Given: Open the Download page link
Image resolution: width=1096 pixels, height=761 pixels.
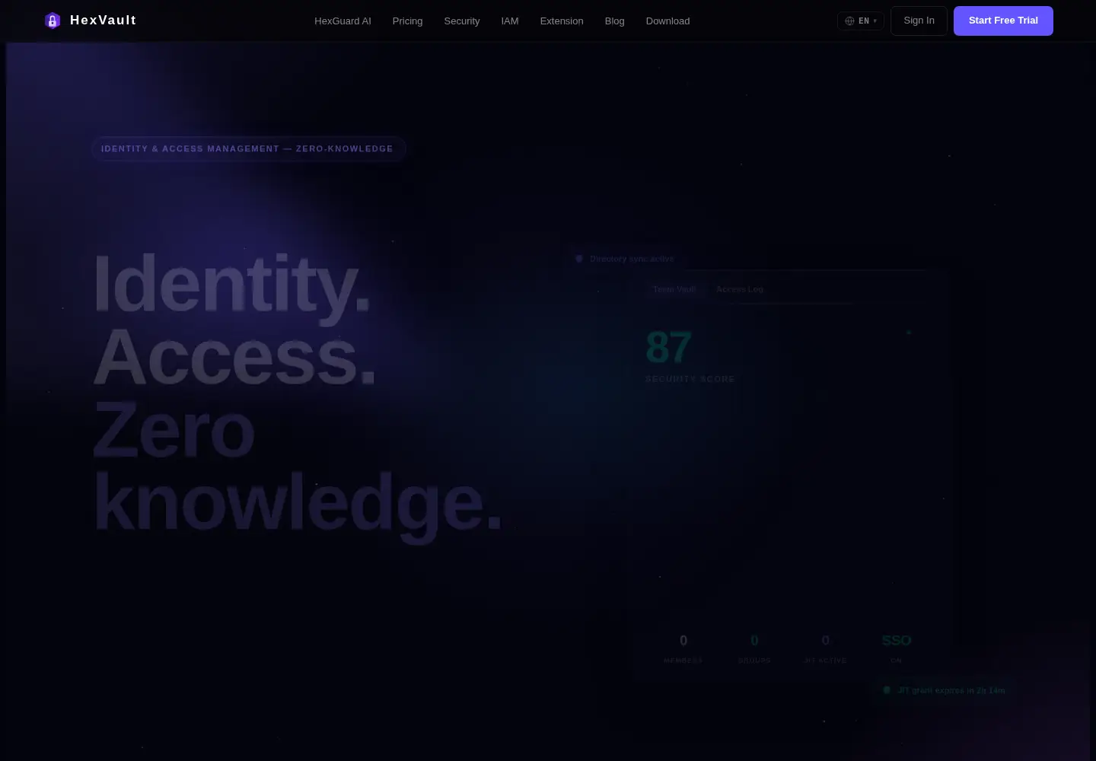Looking at the screenshot, I should (x=667, y=21).
